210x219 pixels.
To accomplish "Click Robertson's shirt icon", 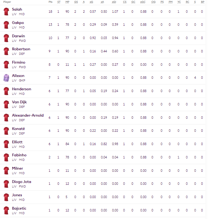I will point(6,51).
